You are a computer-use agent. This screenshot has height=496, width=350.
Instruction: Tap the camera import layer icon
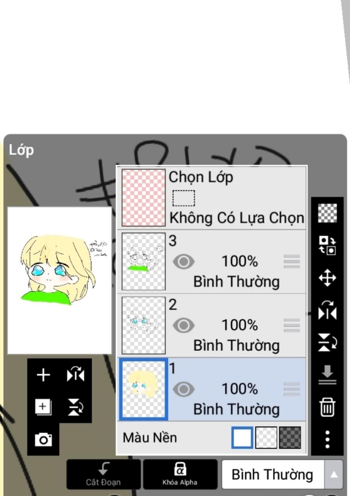pyautogui.click(x=43, y=439)
